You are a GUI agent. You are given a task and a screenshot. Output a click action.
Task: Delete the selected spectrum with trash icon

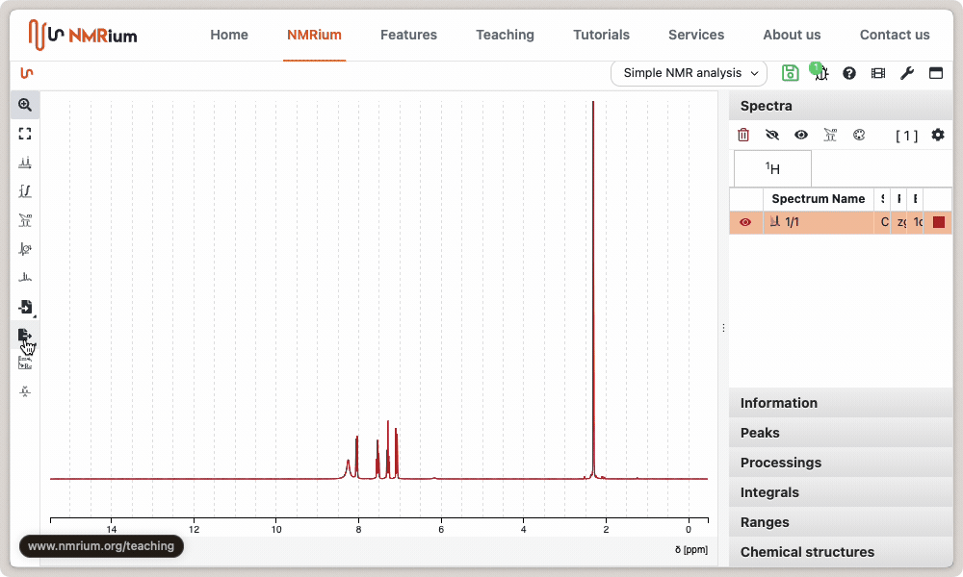(743, 136)
